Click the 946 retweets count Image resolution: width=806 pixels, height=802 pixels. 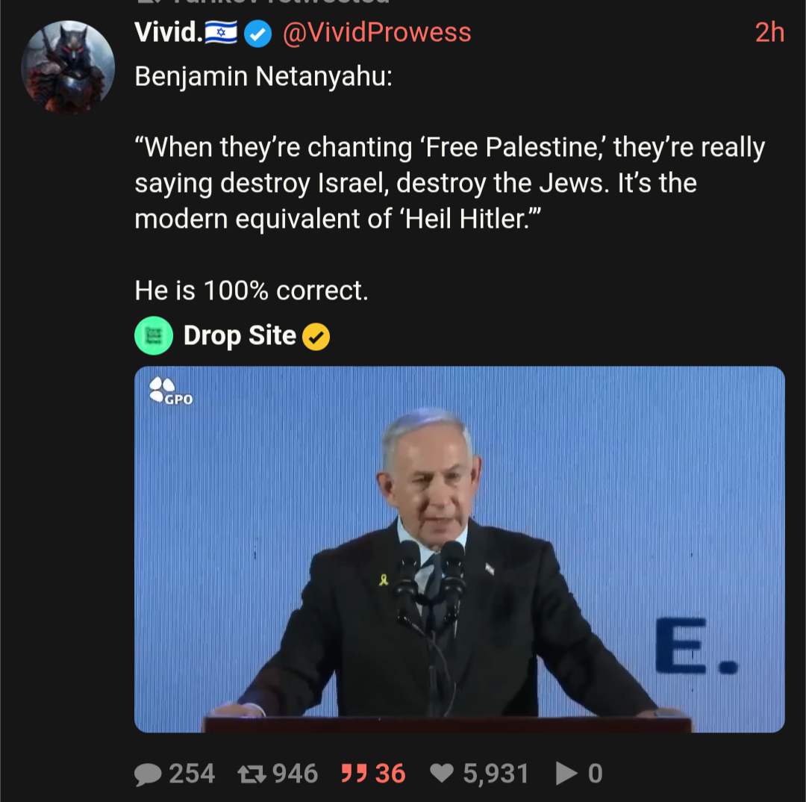click(295, 774)
